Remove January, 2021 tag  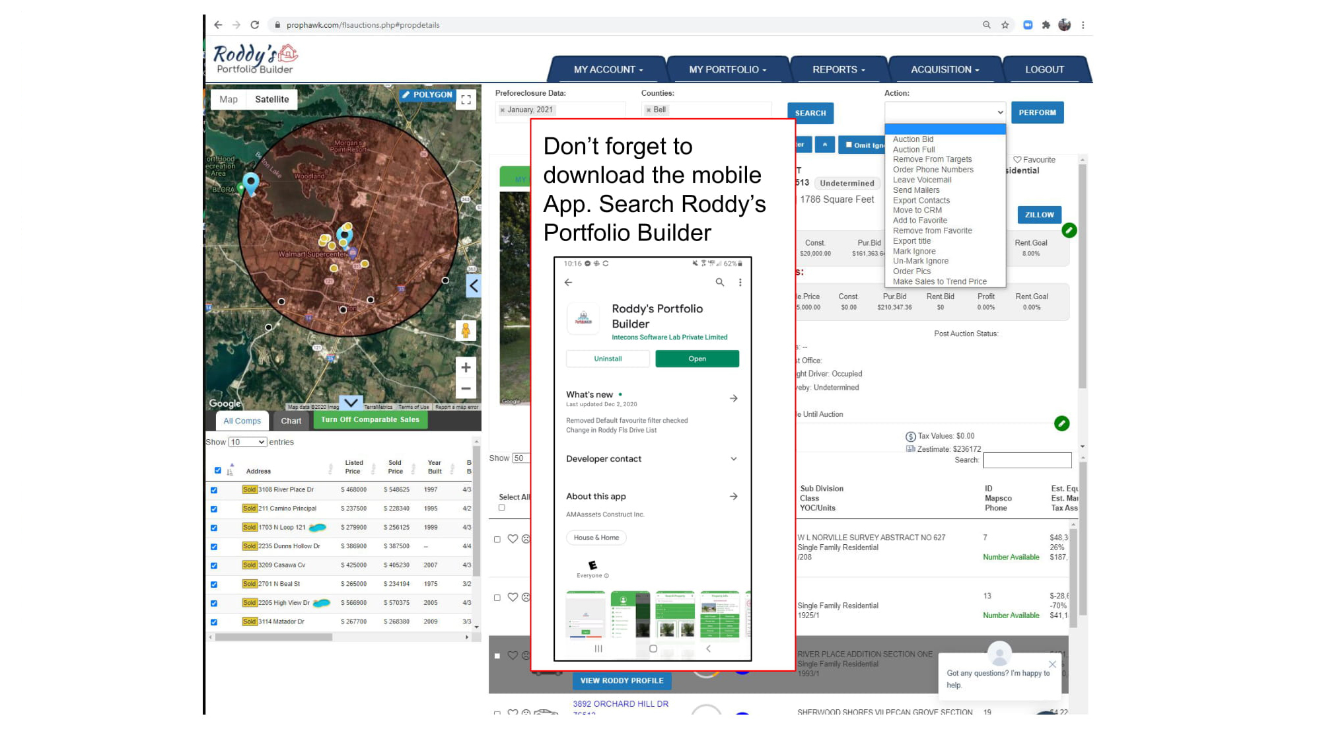(x=503, y=110)
